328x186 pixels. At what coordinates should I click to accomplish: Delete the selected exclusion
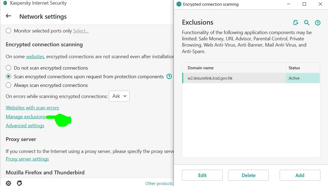pyautogui.click(x=248, y=175)
